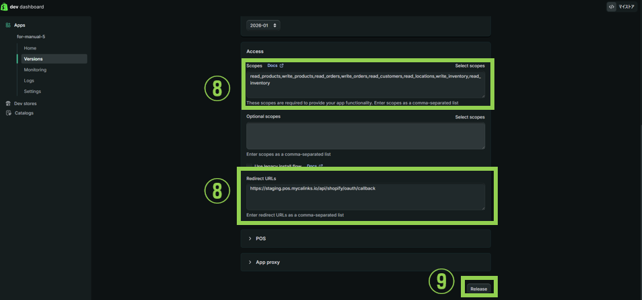Select Versions in the sidebar

33,59
